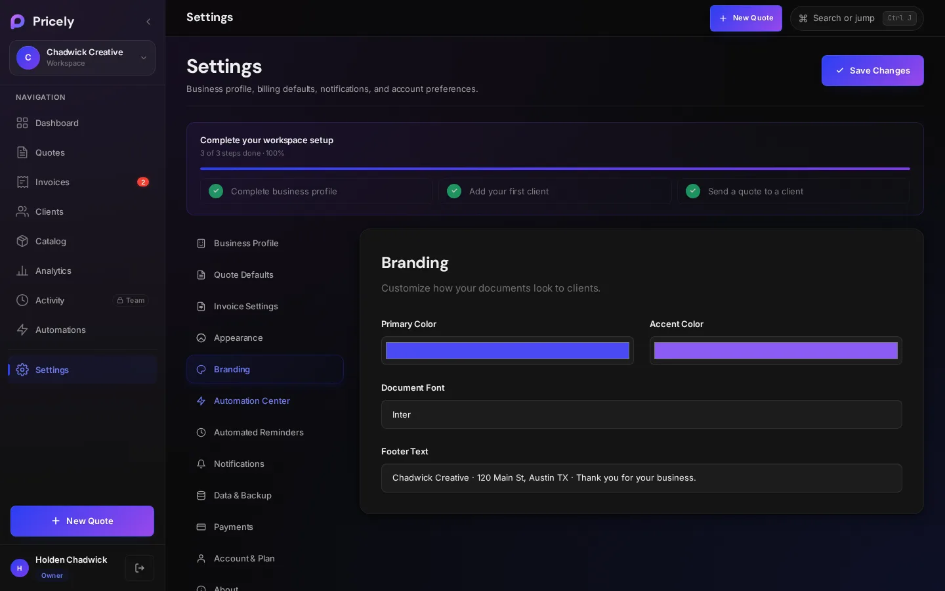The width and height of the screenshot is (945, 591).
Task: Click the New Quote button in sidebar
Action: click(82, 521)
